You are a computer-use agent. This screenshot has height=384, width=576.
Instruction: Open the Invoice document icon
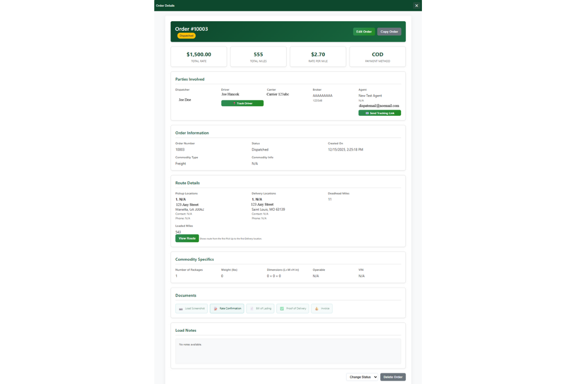coord(315,308)
